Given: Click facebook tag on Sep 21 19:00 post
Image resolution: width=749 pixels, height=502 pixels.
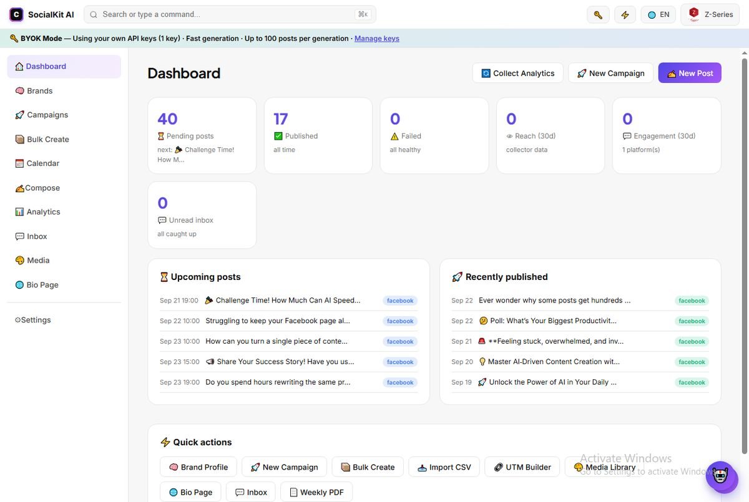Looking at the screenshot, I should [x=400, y=301].
